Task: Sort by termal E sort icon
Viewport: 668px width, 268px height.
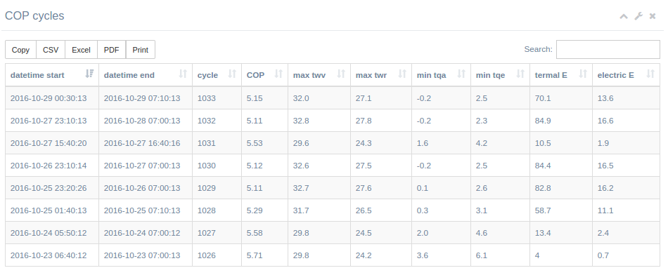Action: [583, 74]
